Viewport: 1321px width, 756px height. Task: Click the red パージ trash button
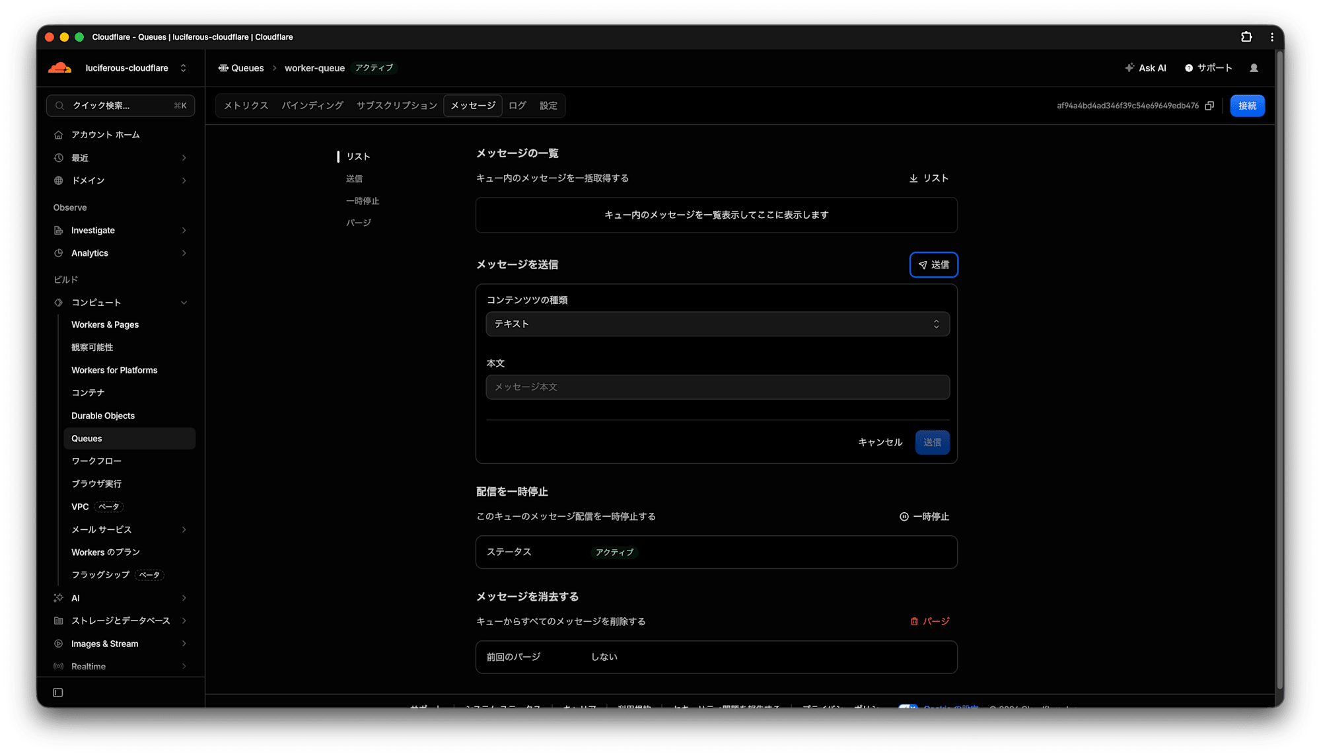point(929,621)
